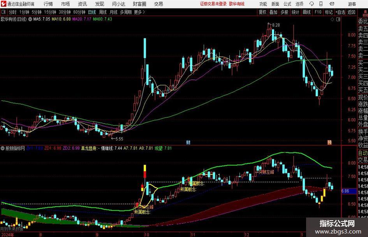The width and height of the screenshot is (368, 237).
Task: Click the MA5: 7.05 indicator label
Action: [x=42, y=19]
